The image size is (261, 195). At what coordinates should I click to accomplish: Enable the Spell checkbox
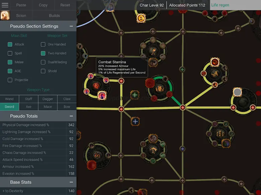(10, 53)
